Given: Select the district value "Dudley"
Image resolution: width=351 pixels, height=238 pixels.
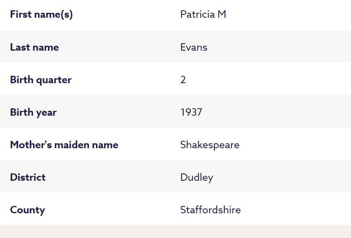Looking at the screenshot, I should tap(197, 177).
